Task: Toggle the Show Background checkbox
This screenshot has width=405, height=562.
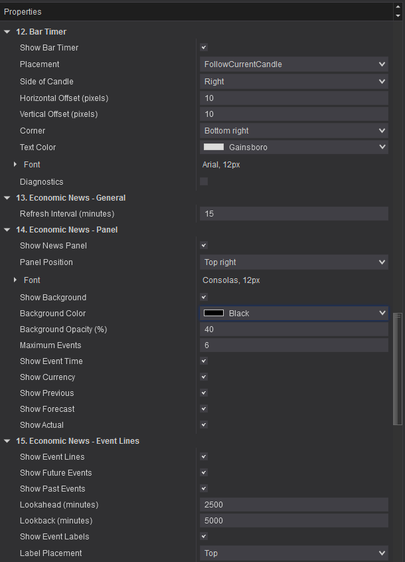Action: tap(204, 298)
